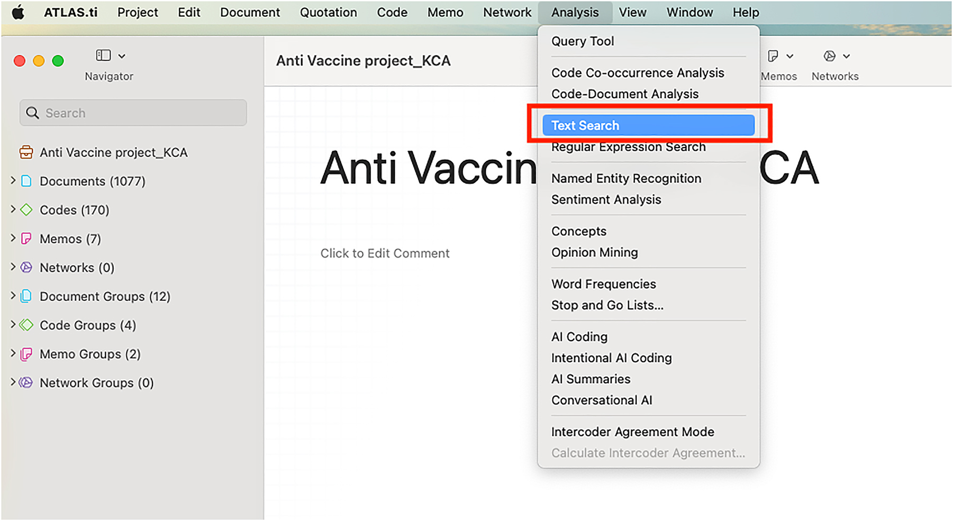The image size is (953, 521).
Task: Select Text Search from Analysis menu
Action: point(585,125)
